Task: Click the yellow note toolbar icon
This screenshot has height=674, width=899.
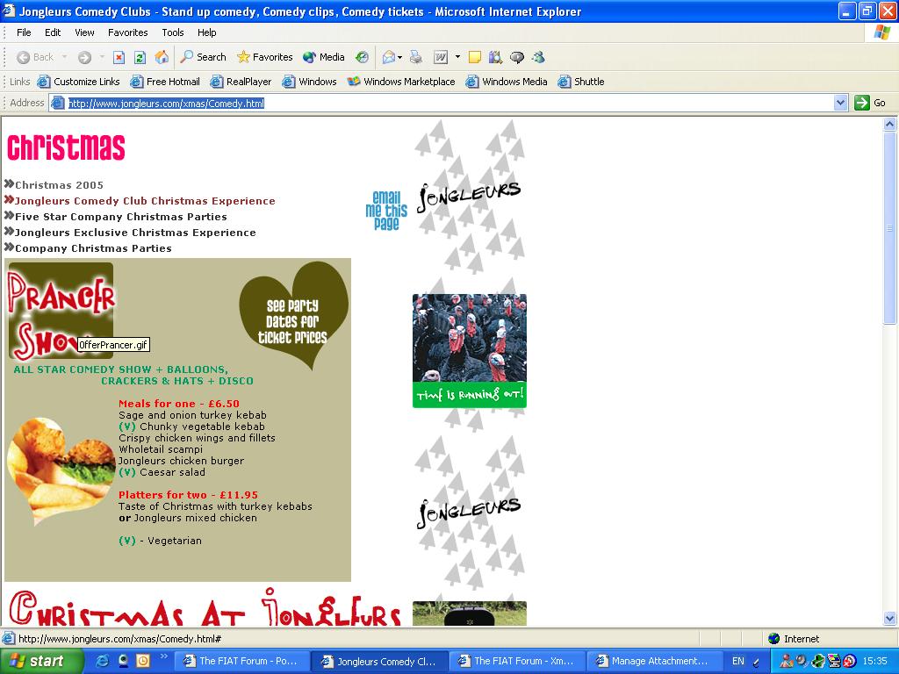Action: (475, 57)
